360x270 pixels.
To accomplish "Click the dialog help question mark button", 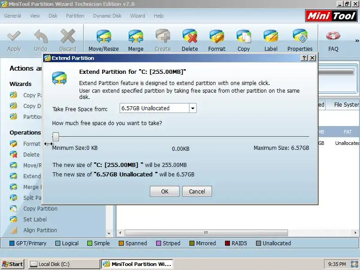I will [x=304, y=58].
